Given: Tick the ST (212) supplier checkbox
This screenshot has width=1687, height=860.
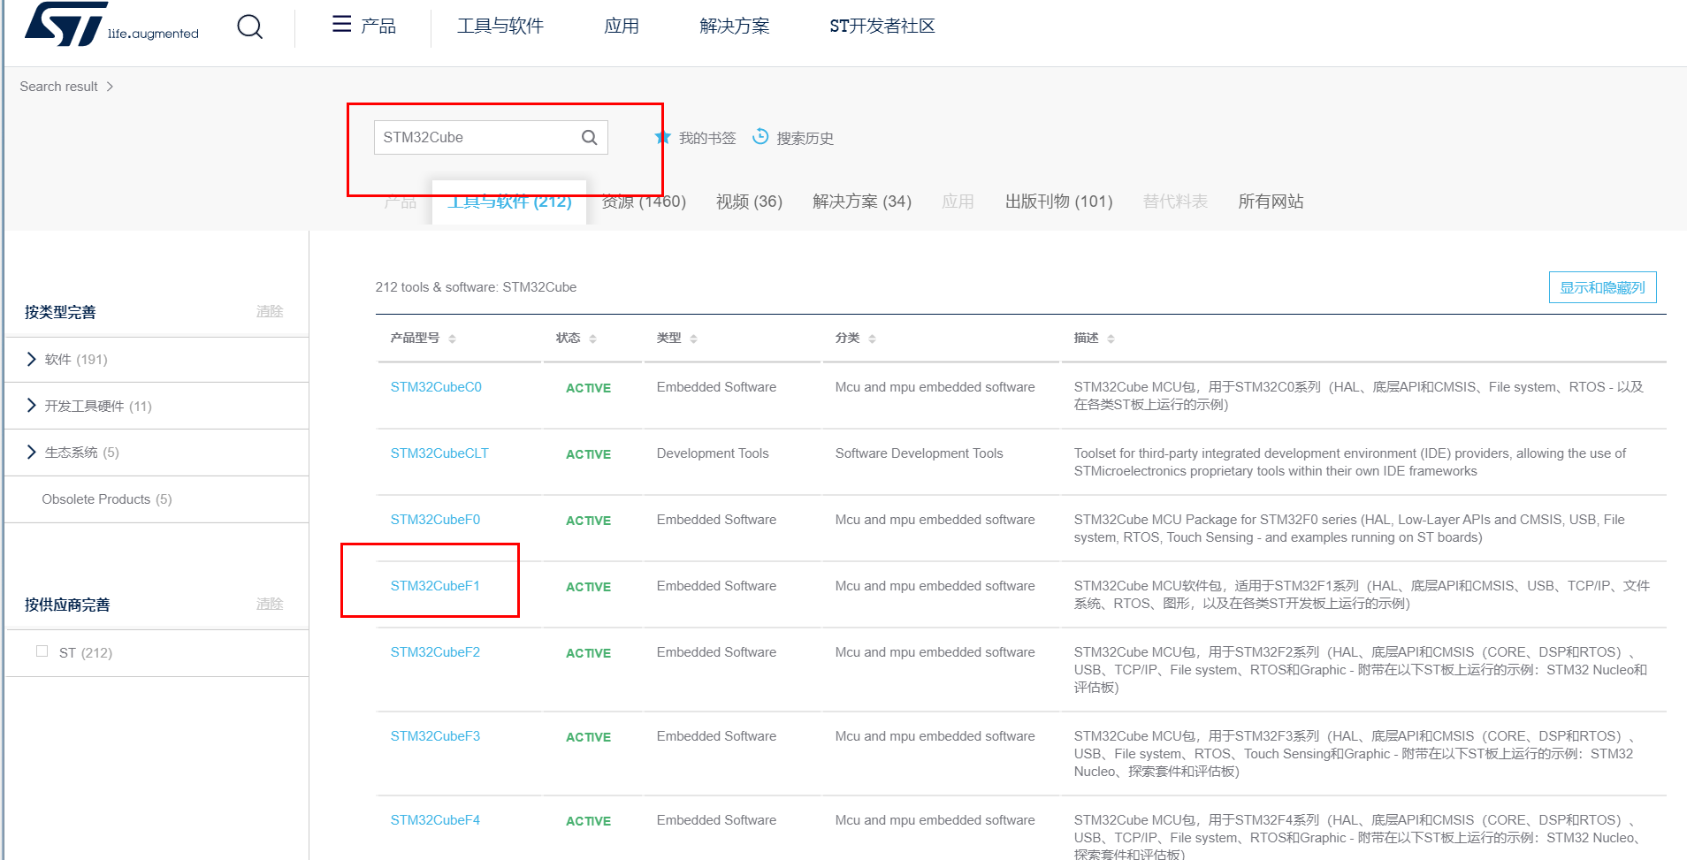Looking at the screenshot, I should click(42, 651).
